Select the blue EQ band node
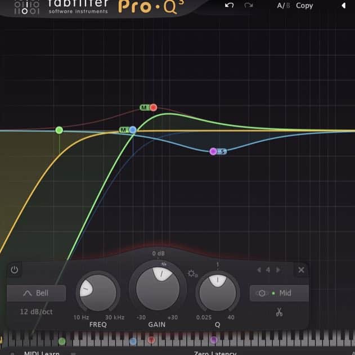Viewport: 355px width, 355px height. (x=133, y=130)
